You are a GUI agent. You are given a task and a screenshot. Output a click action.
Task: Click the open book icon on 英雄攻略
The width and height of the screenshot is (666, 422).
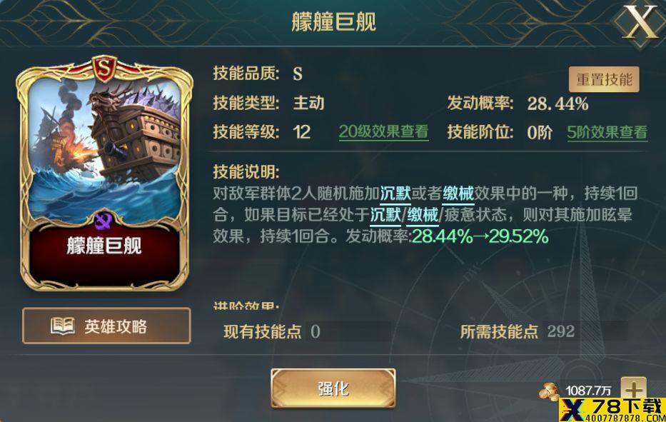[x=63, y=326]
